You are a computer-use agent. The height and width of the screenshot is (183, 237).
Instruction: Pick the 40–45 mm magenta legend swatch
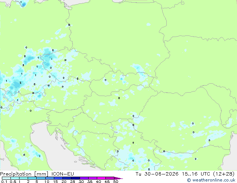click(101, 178)
